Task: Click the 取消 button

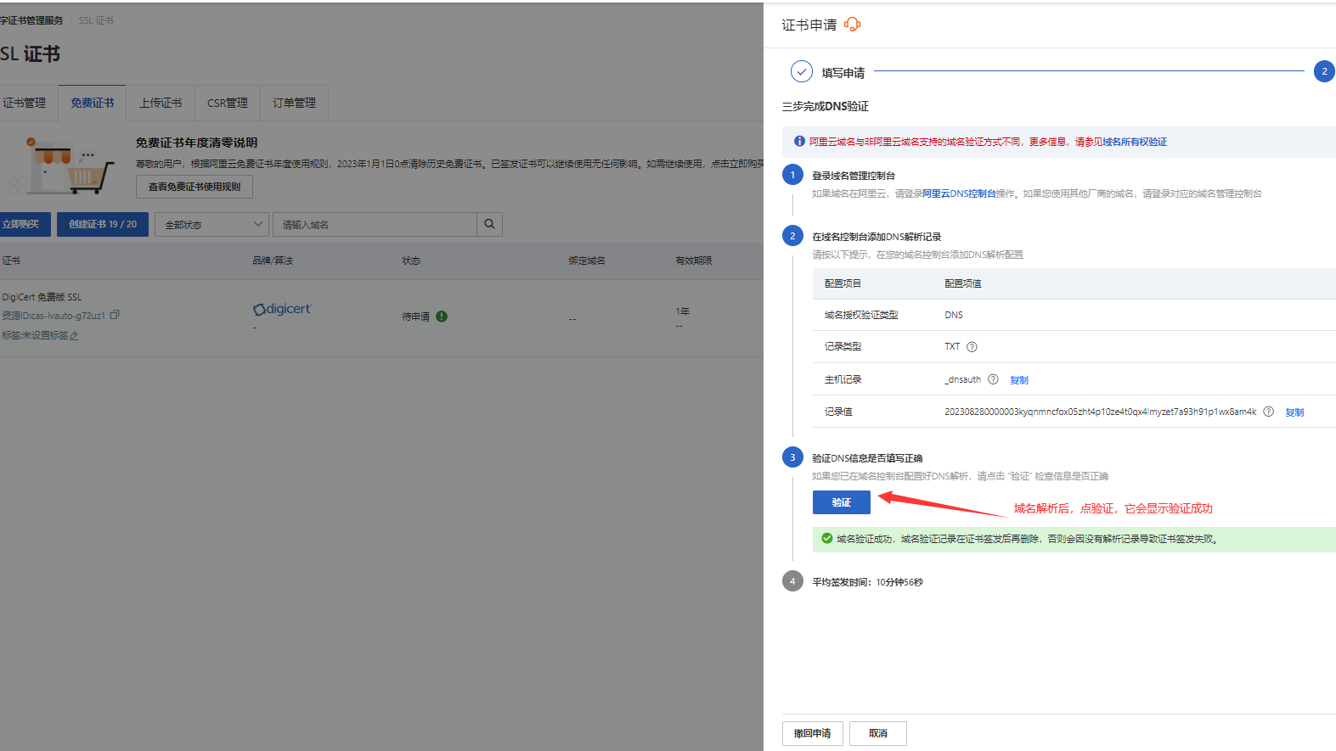Action: click(x=878, y=733)
